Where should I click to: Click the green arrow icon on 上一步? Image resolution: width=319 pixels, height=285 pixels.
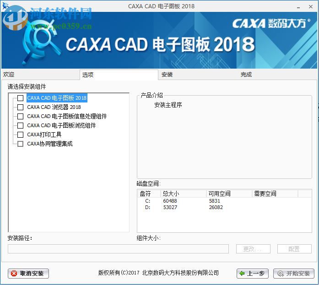tap(242, 274)
